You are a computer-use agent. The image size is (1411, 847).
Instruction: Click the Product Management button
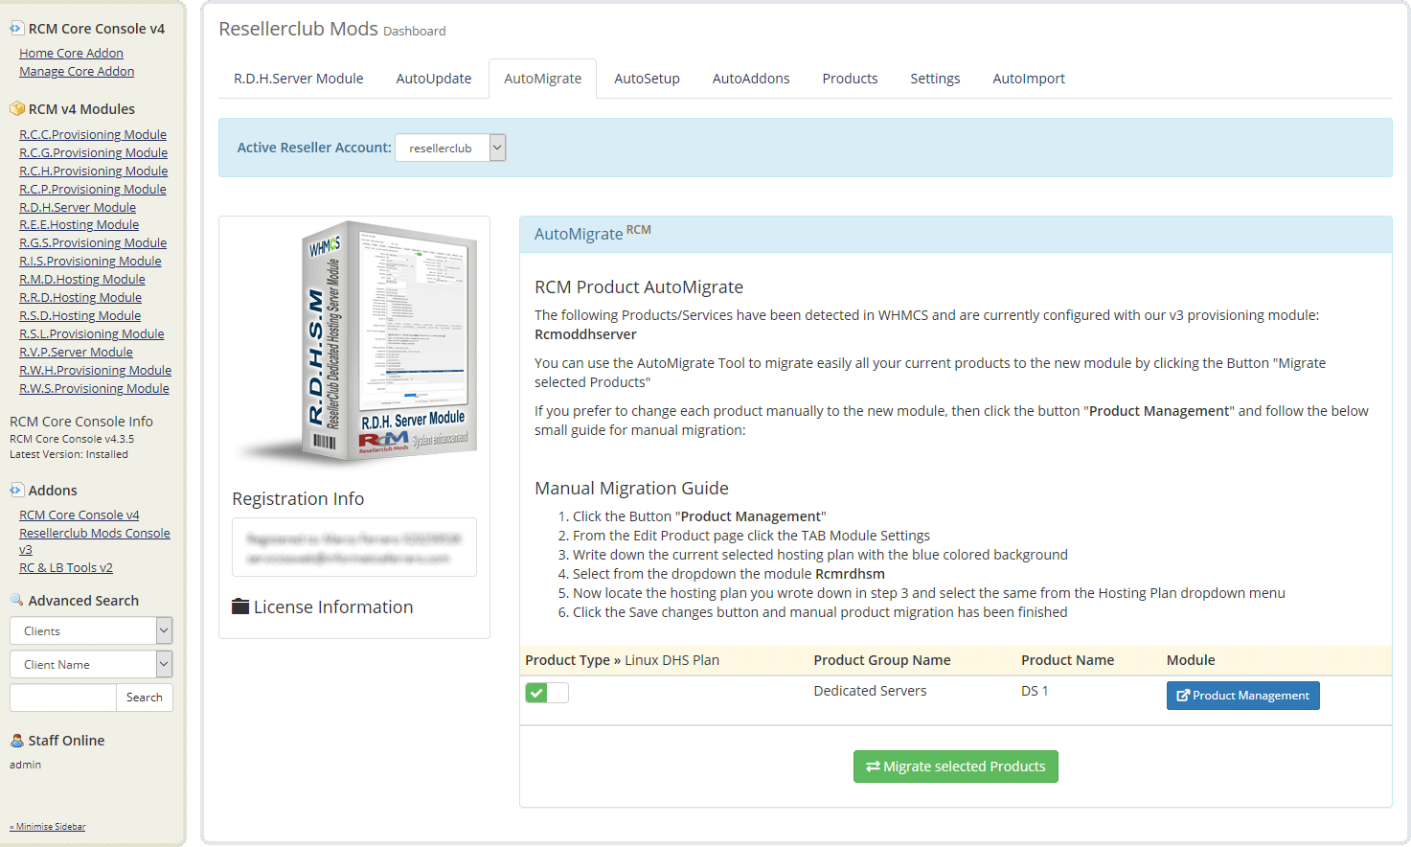coord(1243,696)
